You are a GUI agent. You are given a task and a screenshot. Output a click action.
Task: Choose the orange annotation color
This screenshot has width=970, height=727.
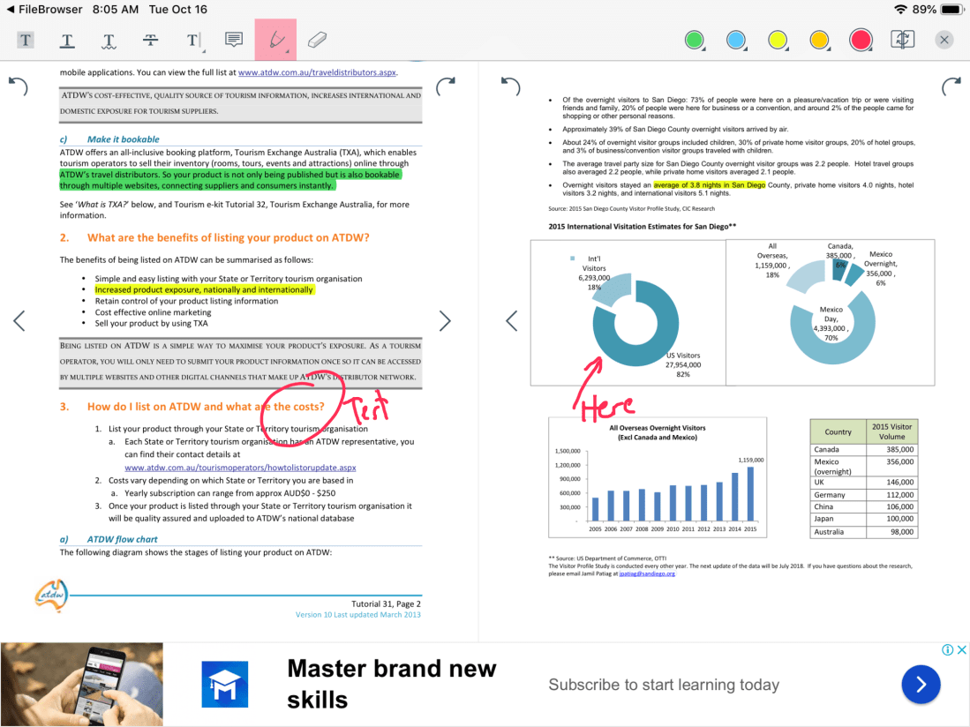[x=819, y=40]
